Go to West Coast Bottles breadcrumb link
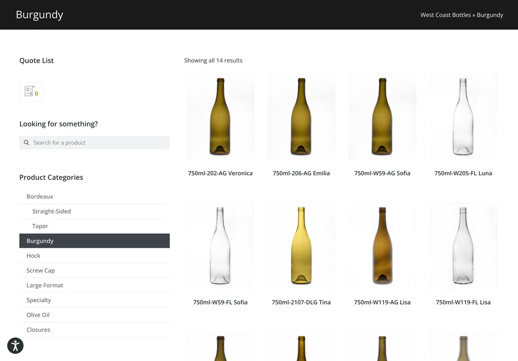518x361 pixels. pyautogui.click(x=445, y=15)
